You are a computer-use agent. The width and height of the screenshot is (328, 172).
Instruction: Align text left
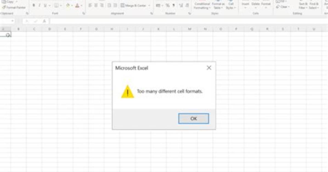tap(90, 5)
